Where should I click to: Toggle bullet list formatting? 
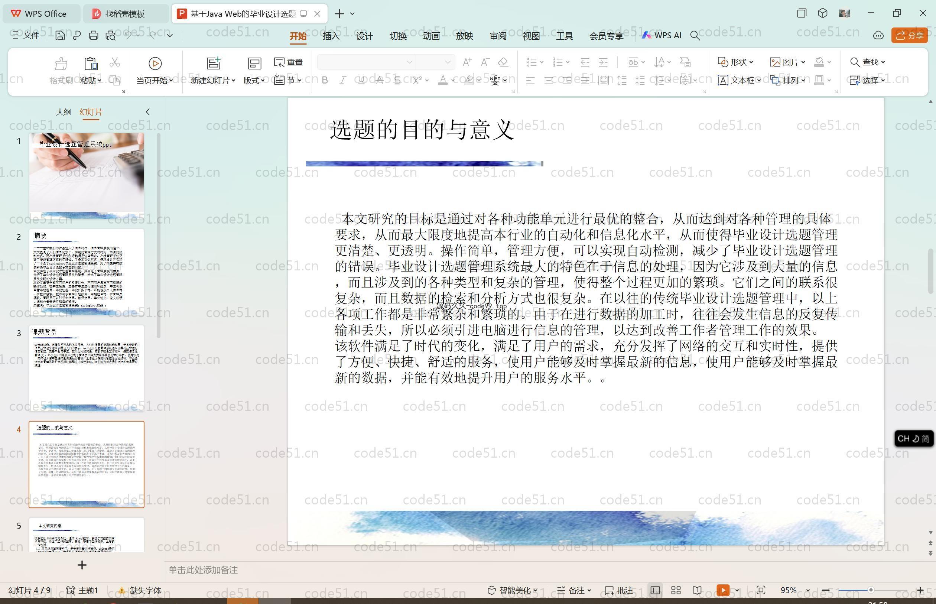coord(532,62)
